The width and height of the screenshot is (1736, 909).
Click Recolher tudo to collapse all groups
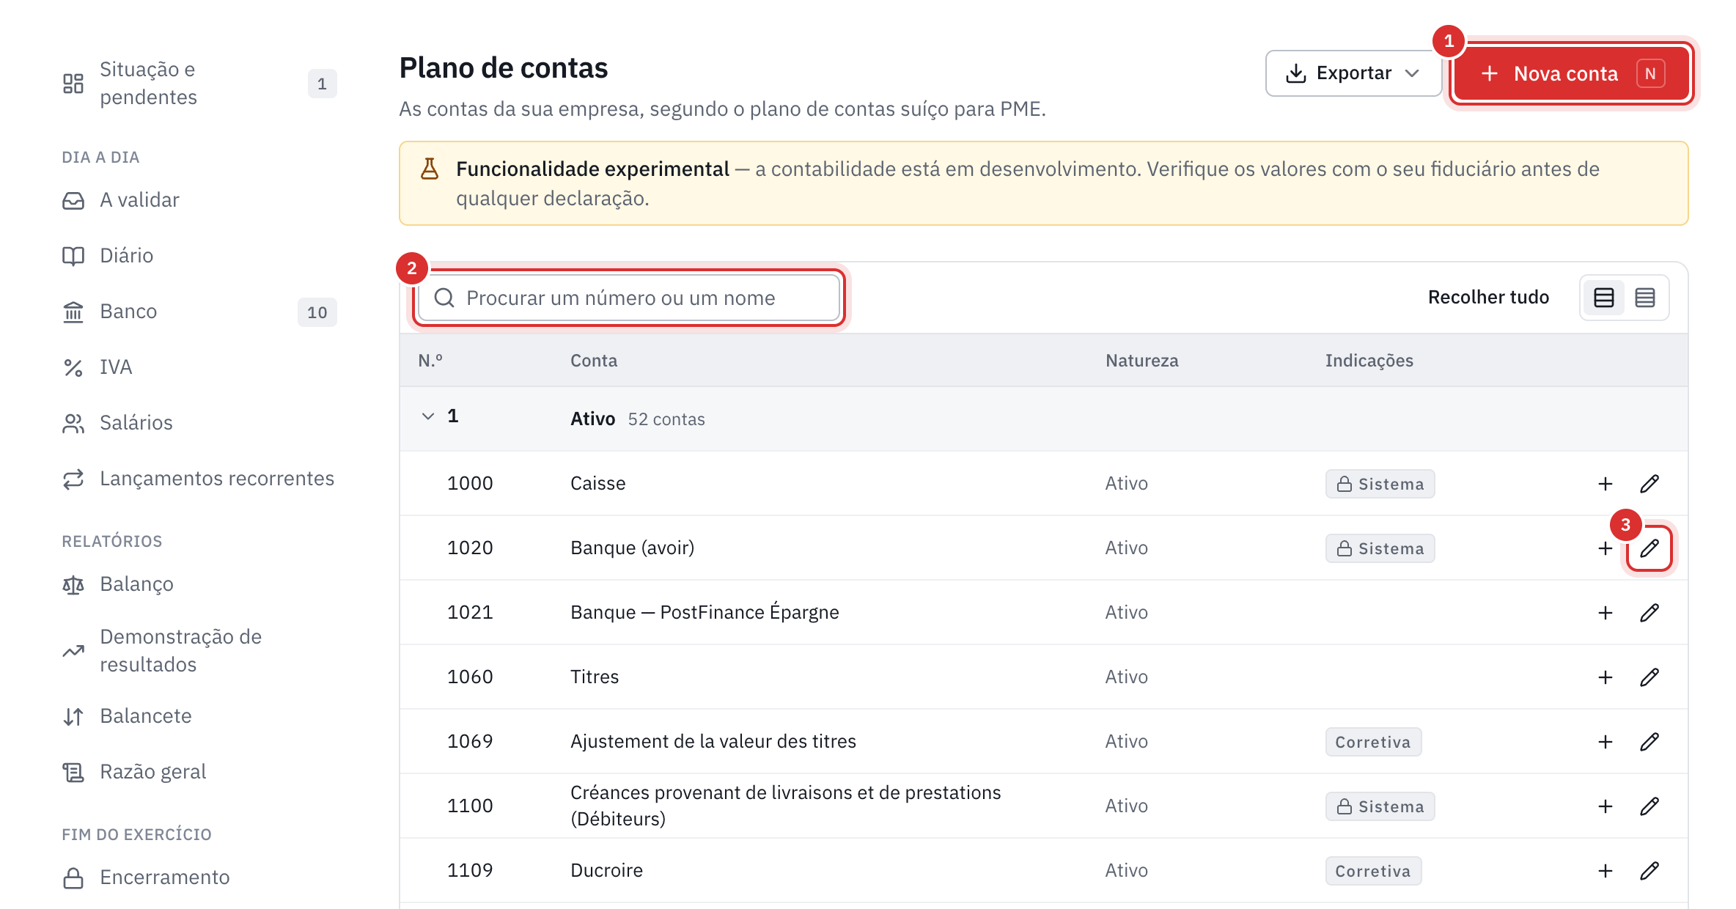point(1488,297)
